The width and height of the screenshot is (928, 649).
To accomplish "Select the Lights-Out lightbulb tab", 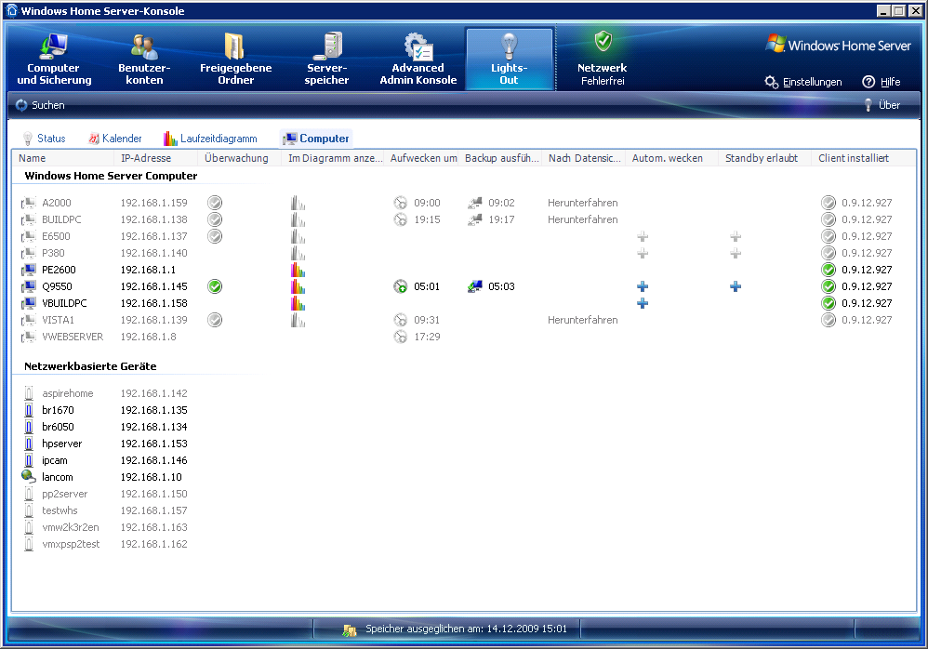I will pyautogui.click(x=509, y=60).
